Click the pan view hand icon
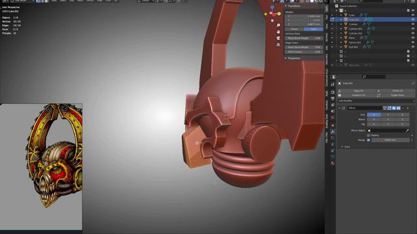The width and height of the screenshot is (417, 234). pos(278,32)
